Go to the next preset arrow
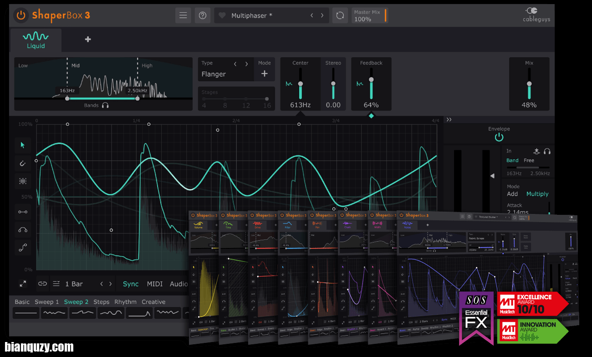This screenshot has width=592, height=357. pyautogui.click(x=322, y=15)
